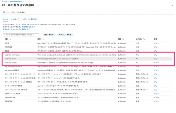Image resolution: width=176 pixels, height=113 pixels.
Task: Select the 所有者 role row
Action: pyautogui.click(x=88, y=43)
